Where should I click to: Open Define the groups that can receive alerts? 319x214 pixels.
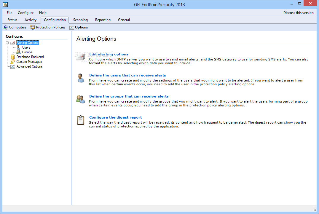[x=129, y=96]
